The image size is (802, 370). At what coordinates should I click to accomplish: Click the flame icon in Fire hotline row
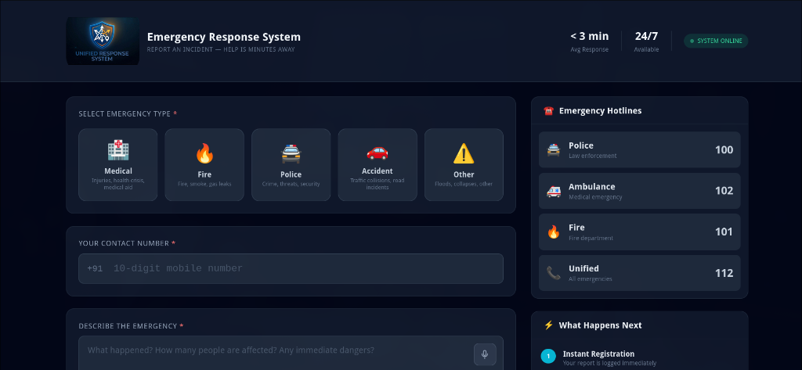click(554, 232)
